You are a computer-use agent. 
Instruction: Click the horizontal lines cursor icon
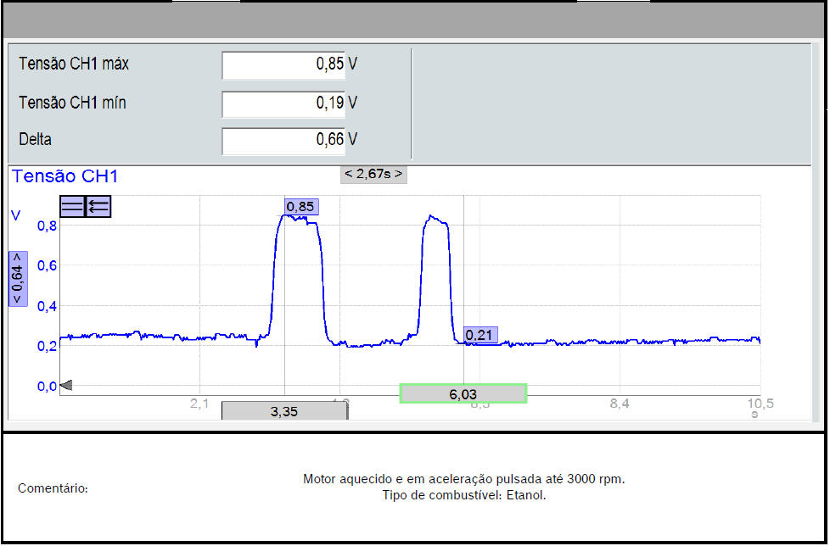point(72,206)
